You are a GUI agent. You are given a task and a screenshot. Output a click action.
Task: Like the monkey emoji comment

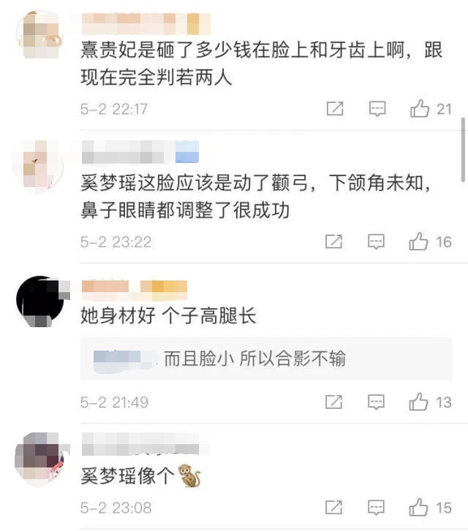coord(418,508)
